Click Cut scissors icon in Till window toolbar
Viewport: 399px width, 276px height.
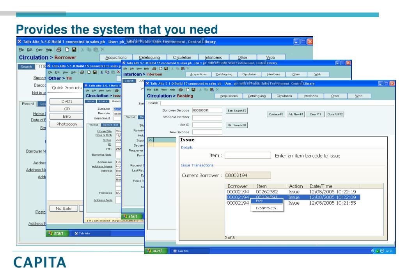[x=101, y=72]
